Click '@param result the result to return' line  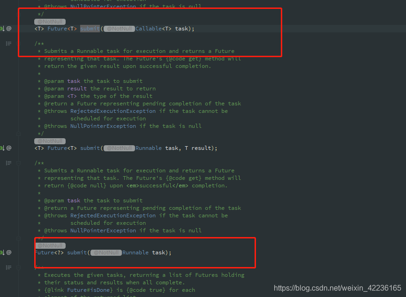point(100,89)
